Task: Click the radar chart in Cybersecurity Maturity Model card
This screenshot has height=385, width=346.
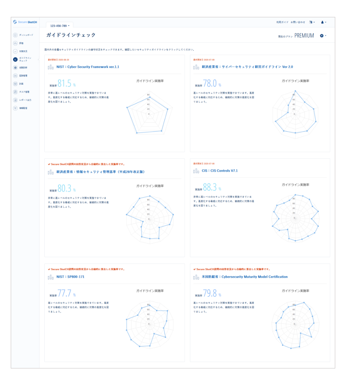Action: (x=295, y=324)
